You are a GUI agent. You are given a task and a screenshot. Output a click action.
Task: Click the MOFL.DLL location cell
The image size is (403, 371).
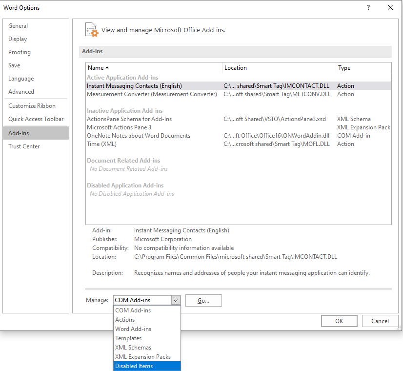click(276, 144)
